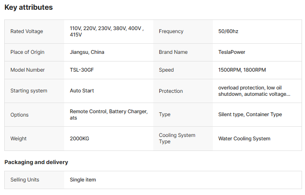Click the Key attributes heading
The height and width of the screenshot is (195, 305).
28,7
